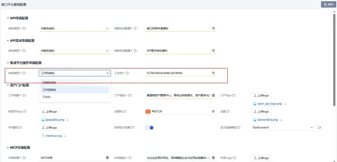Screen dimensions: 337x162
Task: Click help icon beside 工作流 label
Action: (127, 73)
